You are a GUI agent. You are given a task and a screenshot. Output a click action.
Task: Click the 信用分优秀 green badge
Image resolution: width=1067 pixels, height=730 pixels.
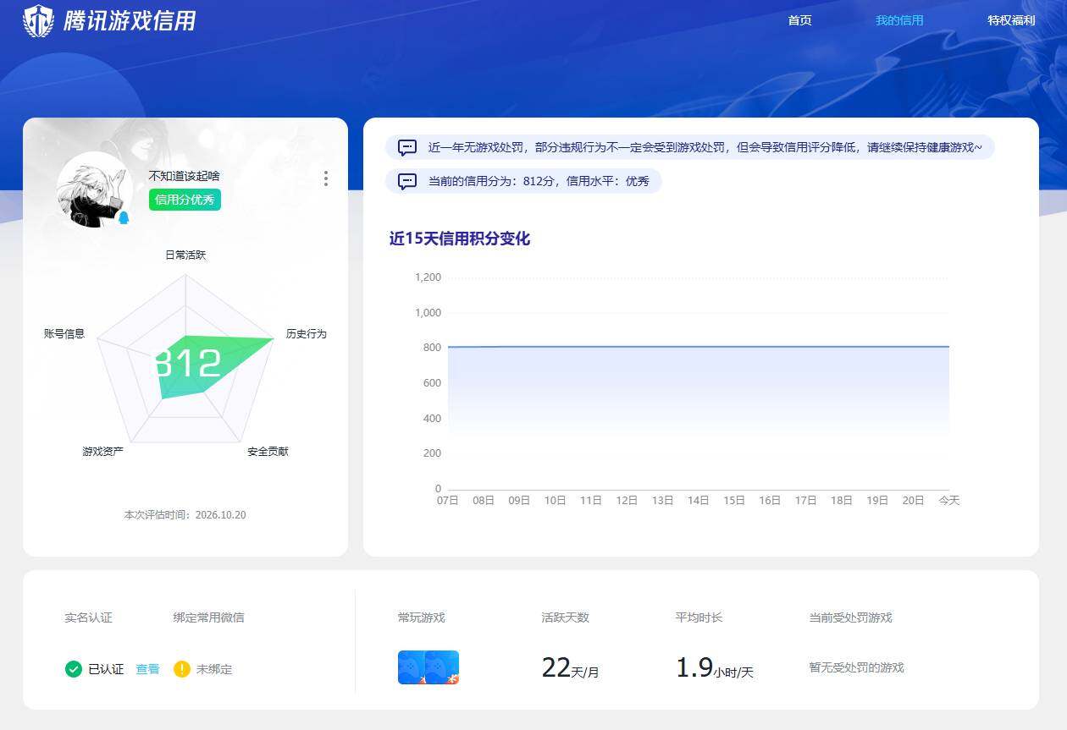[x=185, y=200]
